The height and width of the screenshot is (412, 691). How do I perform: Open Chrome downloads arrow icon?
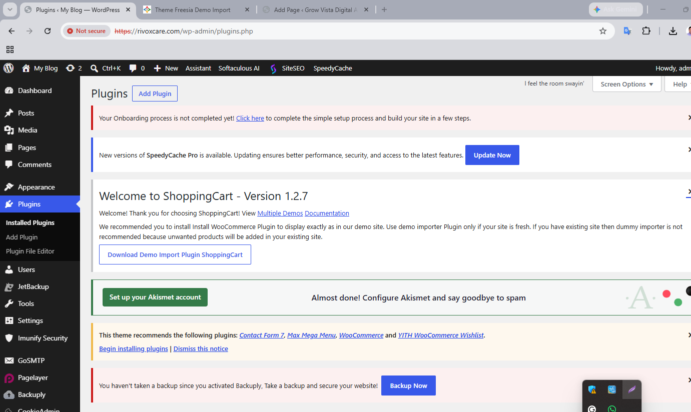[x=673, y=31]
